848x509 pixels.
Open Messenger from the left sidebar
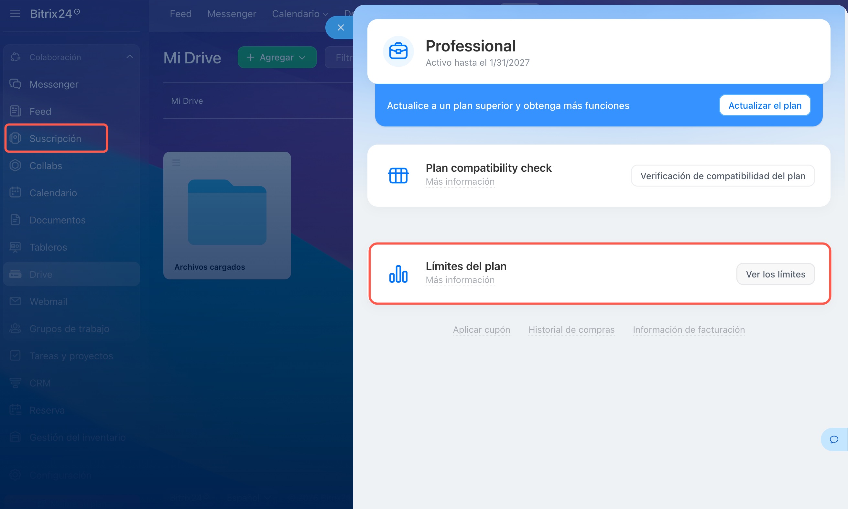click(54, 84)
